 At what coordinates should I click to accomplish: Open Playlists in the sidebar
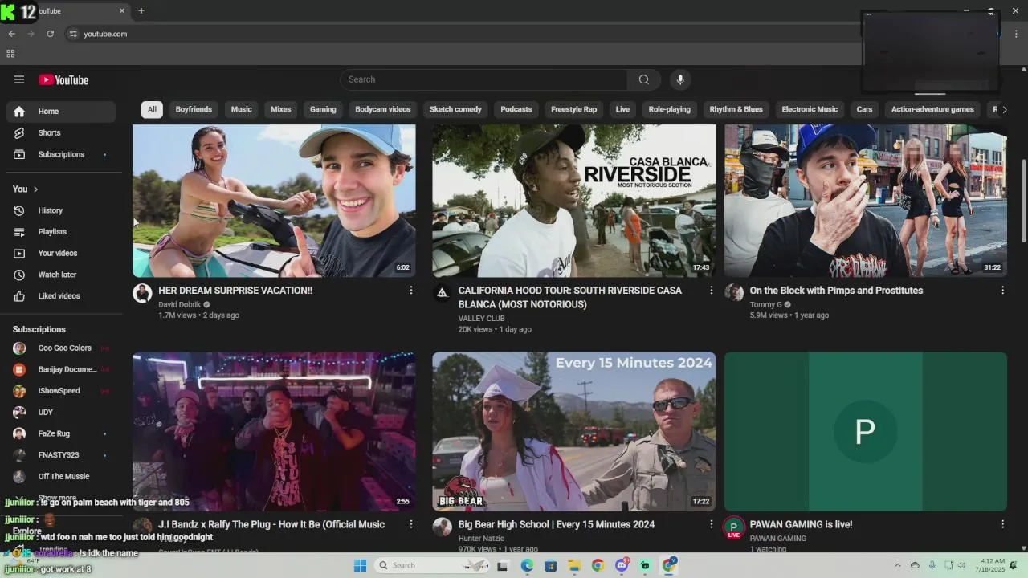click(61, 232)
